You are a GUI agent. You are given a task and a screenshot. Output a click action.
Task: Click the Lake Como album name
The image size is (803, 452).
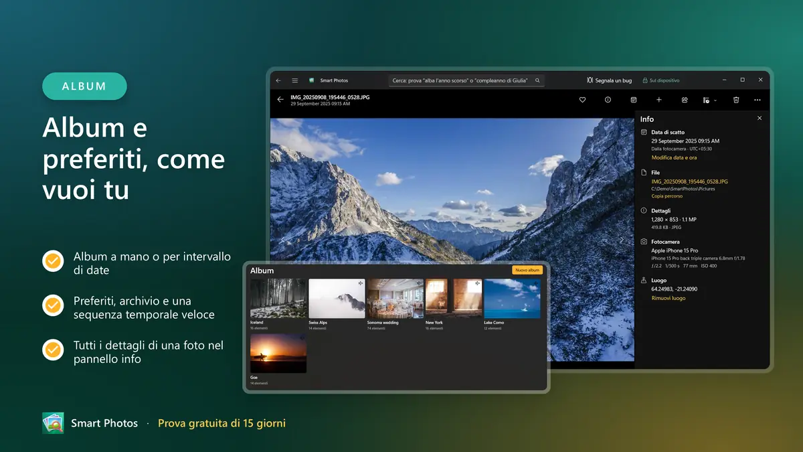pos(494,323)
